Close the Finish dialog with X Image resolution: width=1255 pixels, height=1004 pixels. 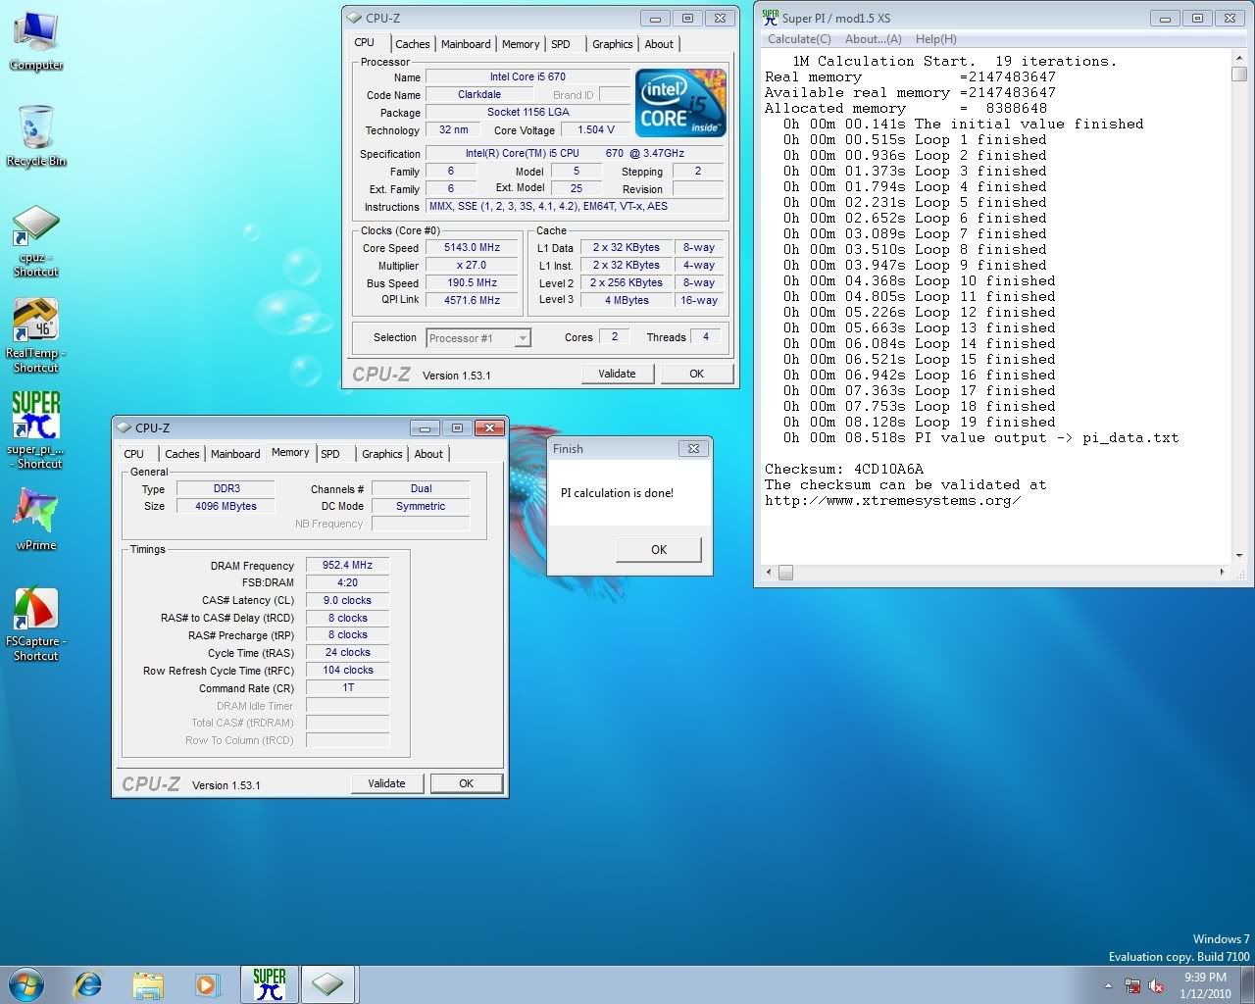[693, 448]
